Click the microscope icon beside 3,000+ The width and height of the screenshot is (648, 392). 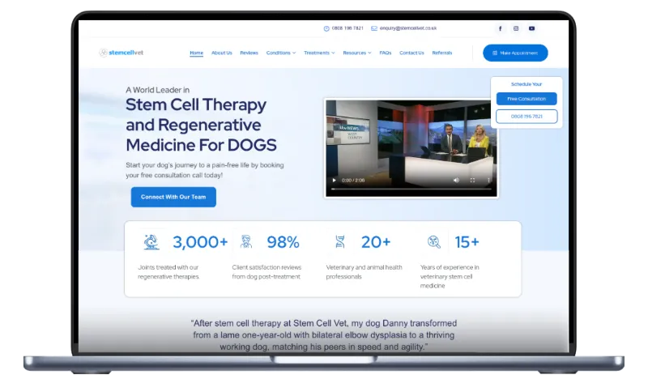[151, 241]
